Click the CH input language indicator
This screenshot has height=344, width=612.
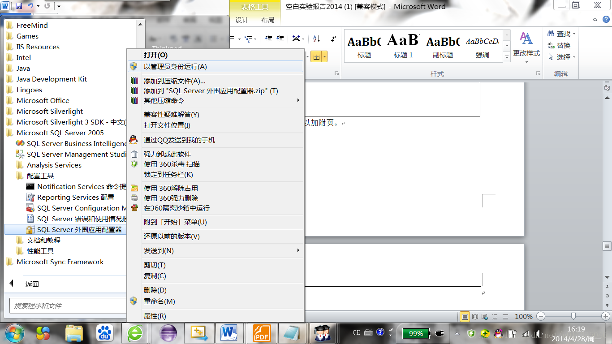pyautogui.click(x=356, y=333)
